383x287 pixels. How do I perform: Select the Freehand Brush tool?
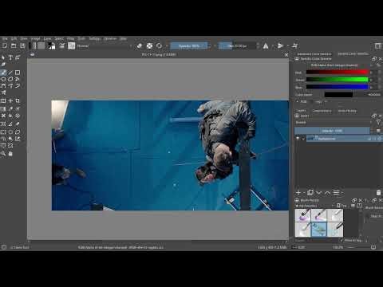[3, 73]
